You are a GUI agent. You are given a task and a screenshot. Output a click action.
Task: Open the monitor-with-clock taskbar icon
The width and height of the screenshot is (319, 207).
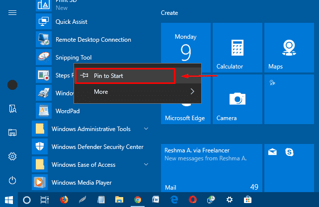pyautogui.click(x=211, y=200)
